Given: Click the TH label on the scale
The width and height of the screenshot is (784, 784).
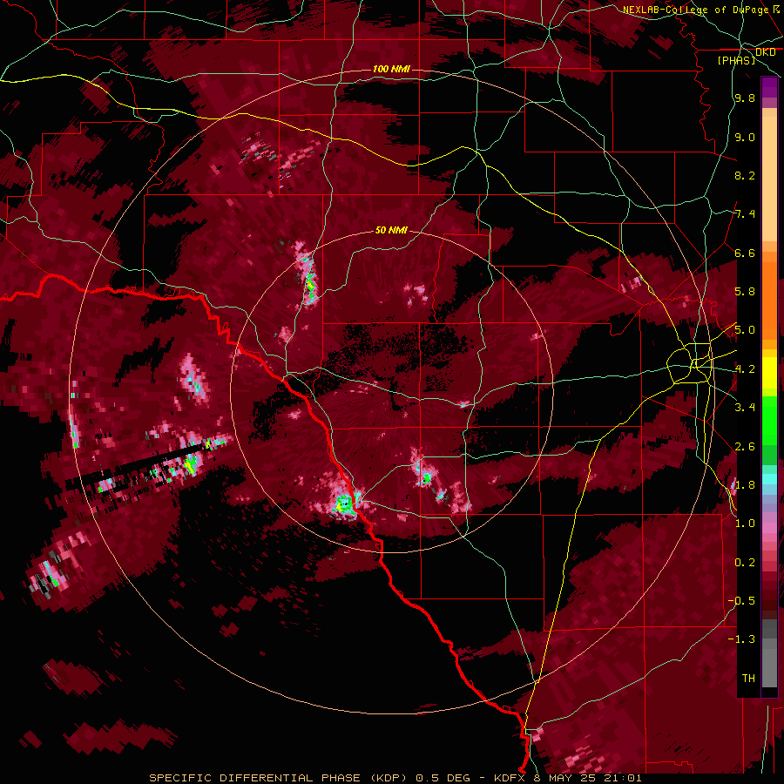Looking at the screenshot, I should tap(748, 679).
